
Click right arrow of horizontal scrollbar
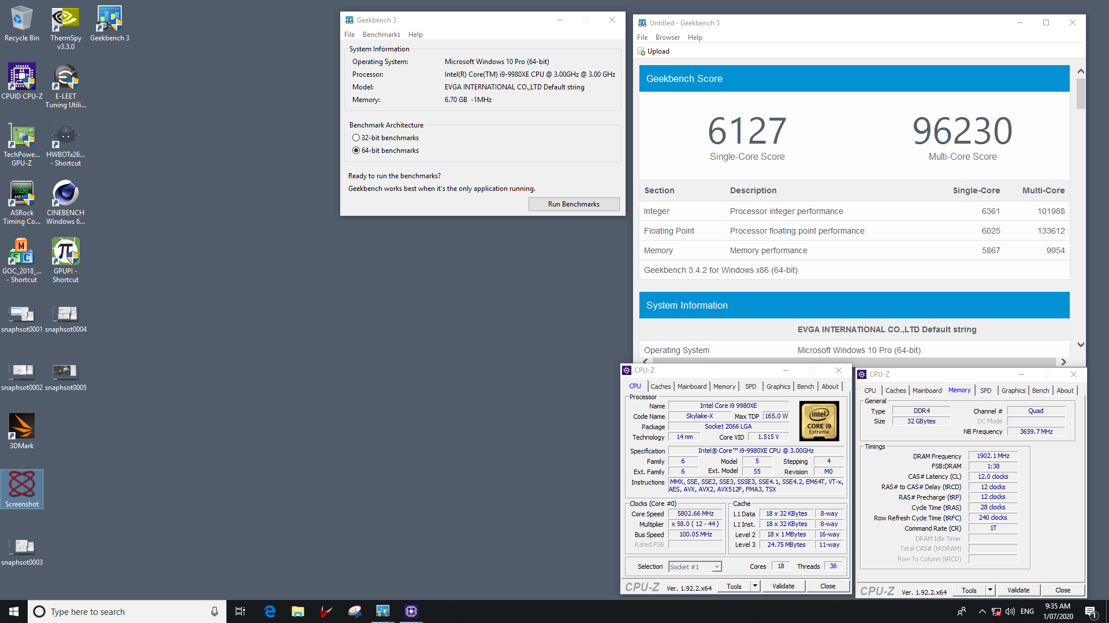[x=1063, y=362]
